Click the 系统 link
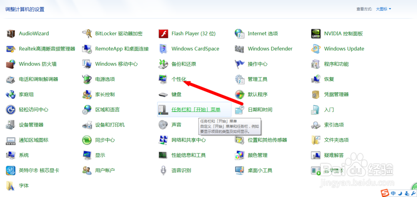 (x=24, y=155)
